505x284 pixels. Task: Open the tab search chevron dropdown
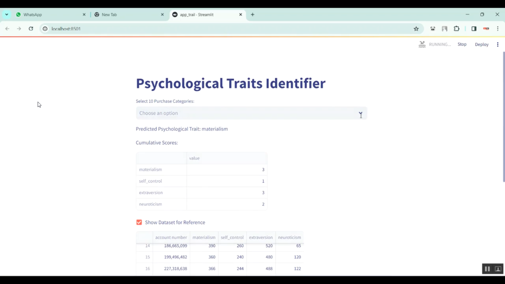tap(7, 14)
